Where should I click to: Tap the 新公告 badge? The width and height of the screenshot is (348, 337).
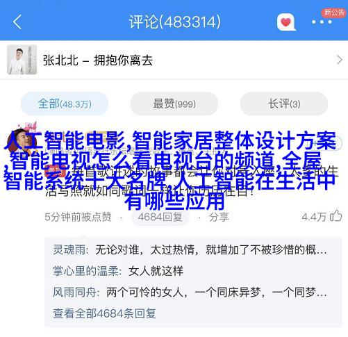334,13
